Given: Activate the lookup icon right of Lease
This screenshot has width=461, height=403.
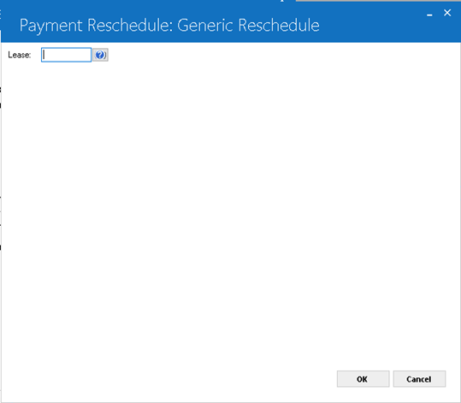Looking at the screenshot, I should point(100,55).
